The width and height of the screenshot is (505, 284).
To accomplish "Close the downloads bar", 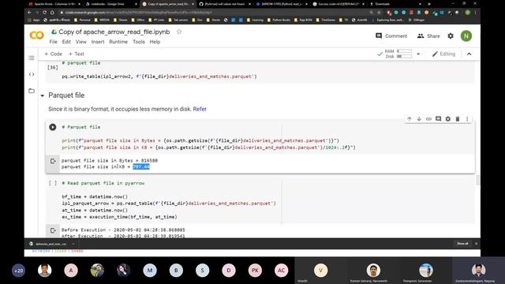I will pyautogui.click(x=476, y=244).
